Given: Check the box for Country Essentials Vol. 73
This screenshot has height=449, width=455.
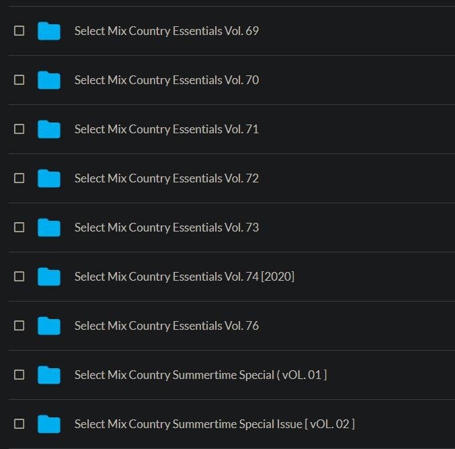Looking at the screenshot, I should (x=19, y=228).
